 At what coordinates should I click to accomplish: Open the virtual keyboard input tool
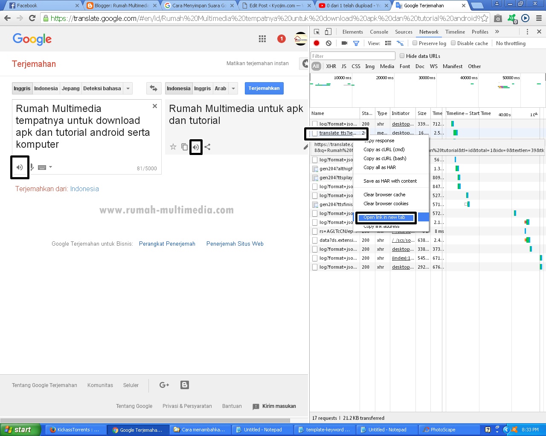(42, 167)
